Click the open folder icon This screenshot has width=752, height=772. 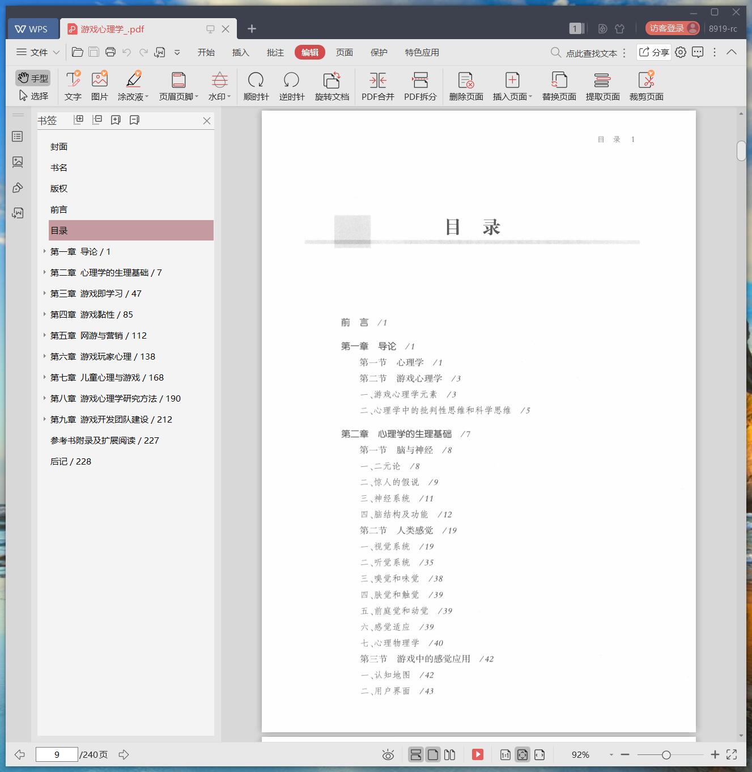click(78, 52)
